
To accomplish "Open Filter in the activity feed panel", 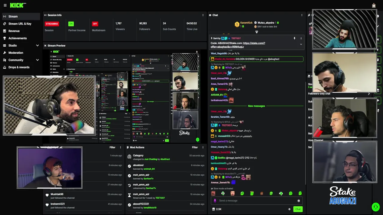I will 112,147.
